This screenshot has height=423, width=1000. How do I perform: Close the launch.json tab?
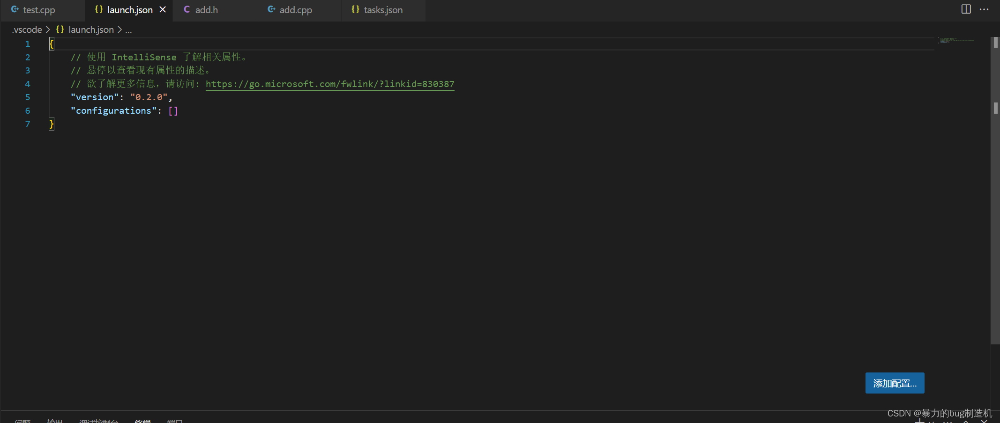click(x=163, y=9)
